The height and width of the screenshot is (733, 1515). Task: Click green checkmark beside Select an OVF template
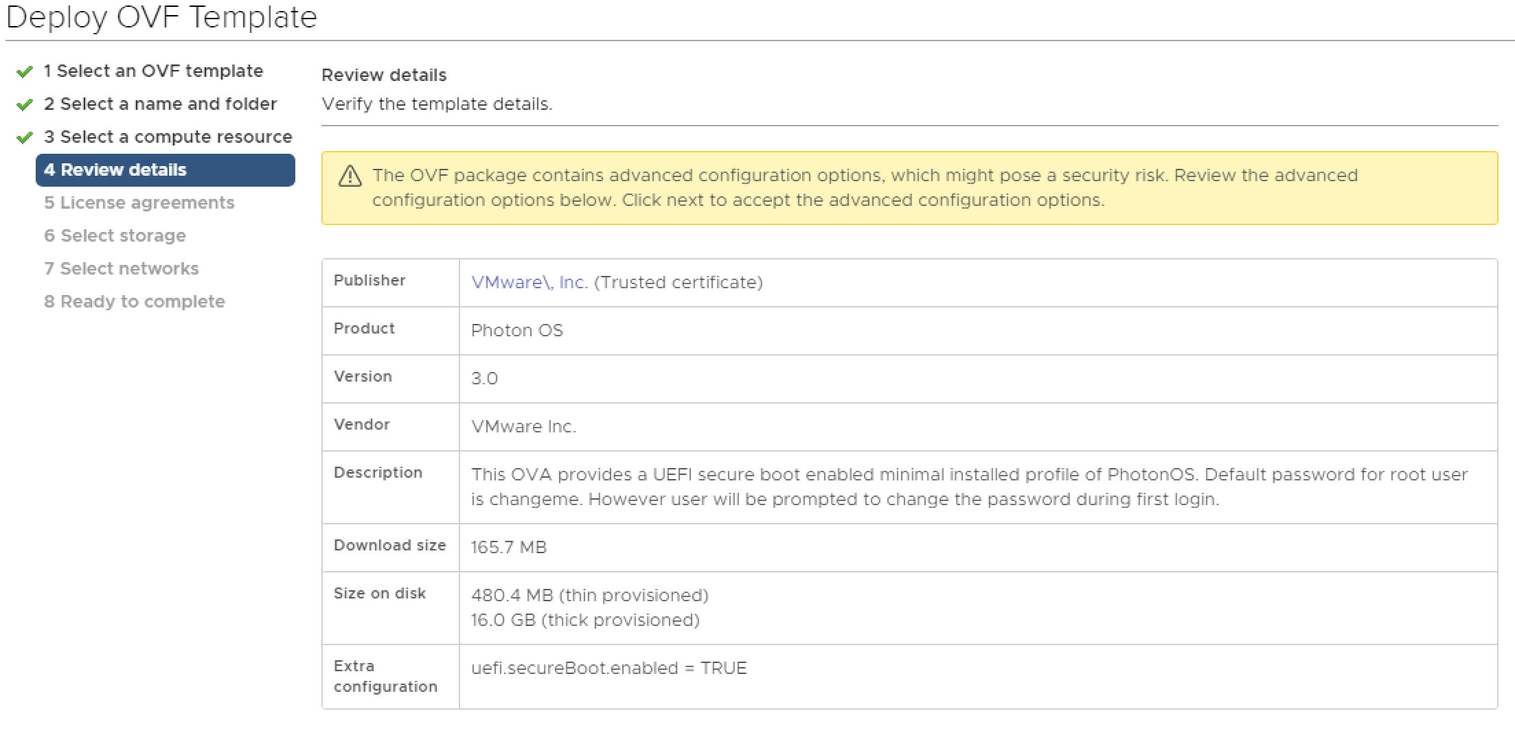pyautogui.click(x=25, y=72)
